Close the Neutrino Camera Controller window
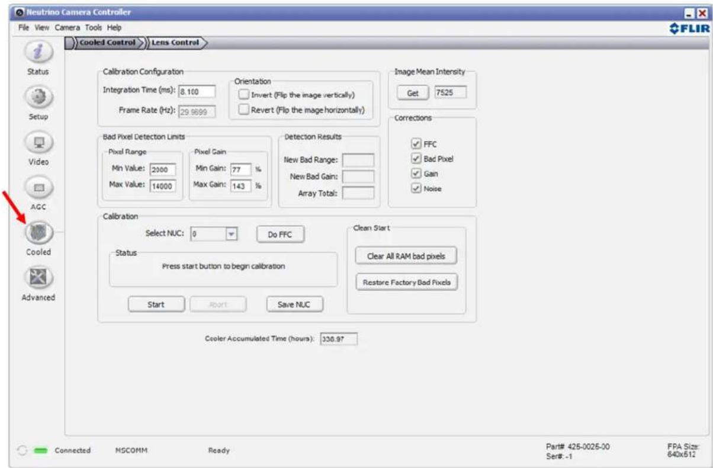Screen dimensions: 713x468 pyautogui.click(x=701, y=12)
